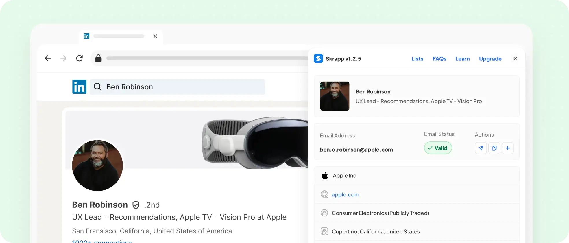Open the apple.com website link
The height and width of the screenshot is (243, 569).
pos(346,195)
